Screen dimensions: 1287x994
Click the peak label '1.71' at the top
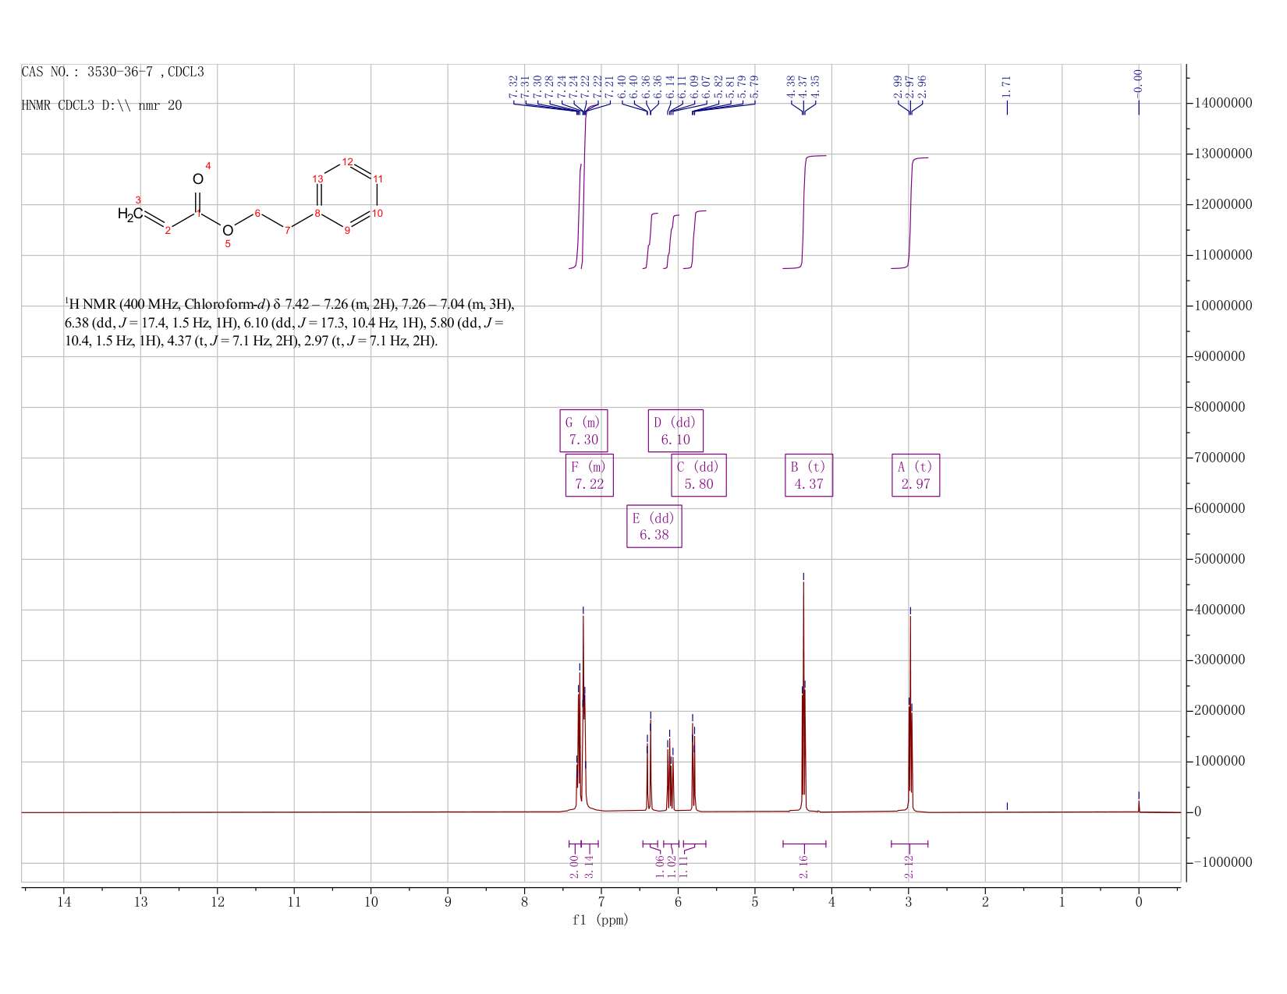[1007, 85]
